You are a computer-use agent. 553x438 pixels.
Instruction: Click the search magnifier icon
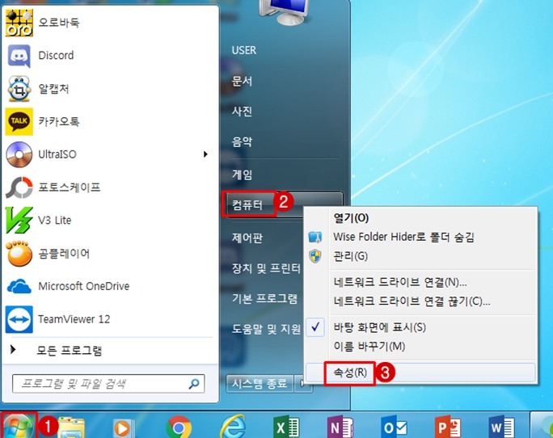coord(194,384)
